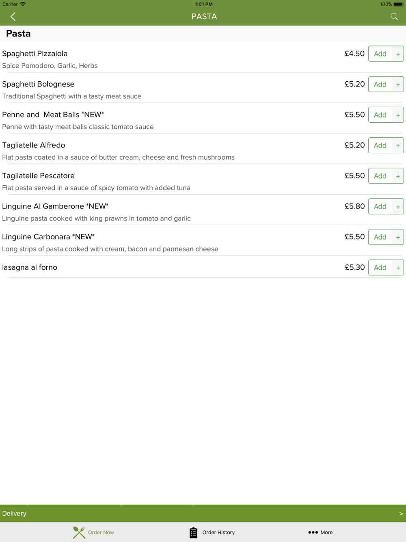Tap plus icon for Tagliatelle Alfredo
The width and height of the screenshot is (406, 542).
(398, 145)
